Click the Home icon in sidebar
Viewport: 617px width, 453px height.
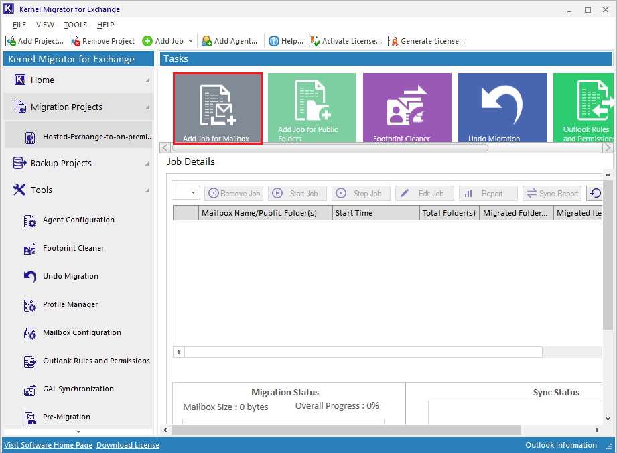click(x=20, y=80)
